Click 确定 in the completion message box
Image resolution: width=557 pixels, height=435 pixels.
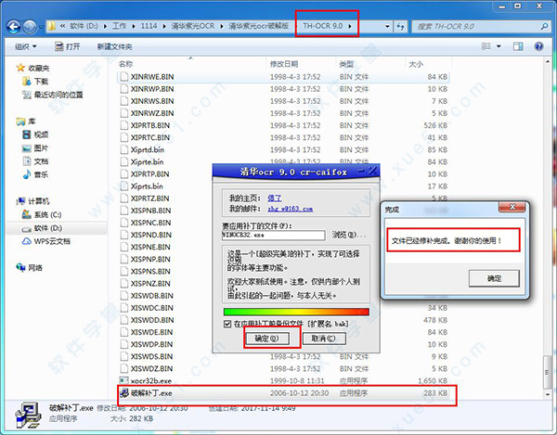pyautogui.click(x=494, y=278)
